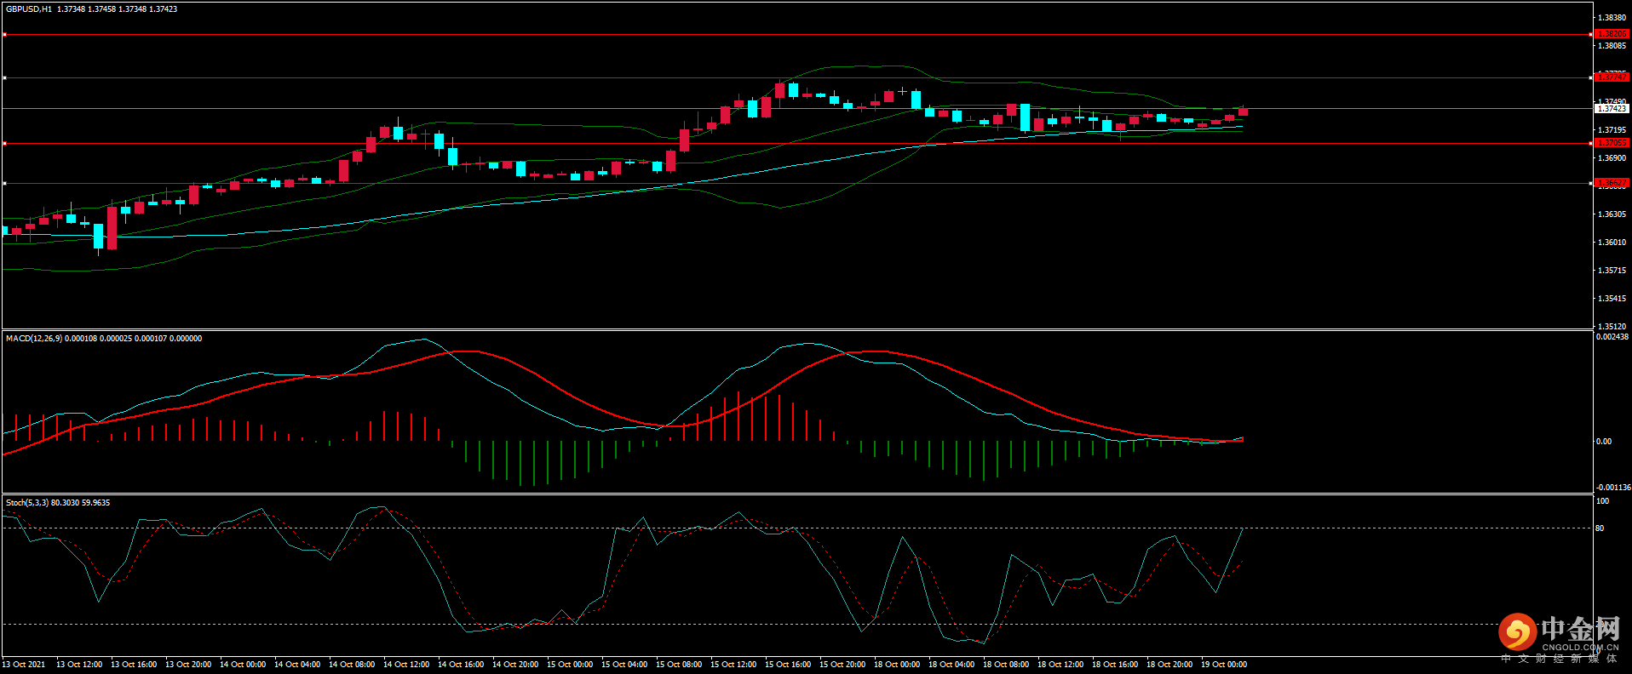Viewport: 1632px width, 674px height.
Task: Click the 1.37055 red price tag
Action: coord(1611,143)
